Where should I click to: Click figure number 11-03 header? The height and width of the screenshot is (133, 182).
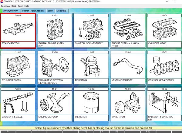point(128,15)
